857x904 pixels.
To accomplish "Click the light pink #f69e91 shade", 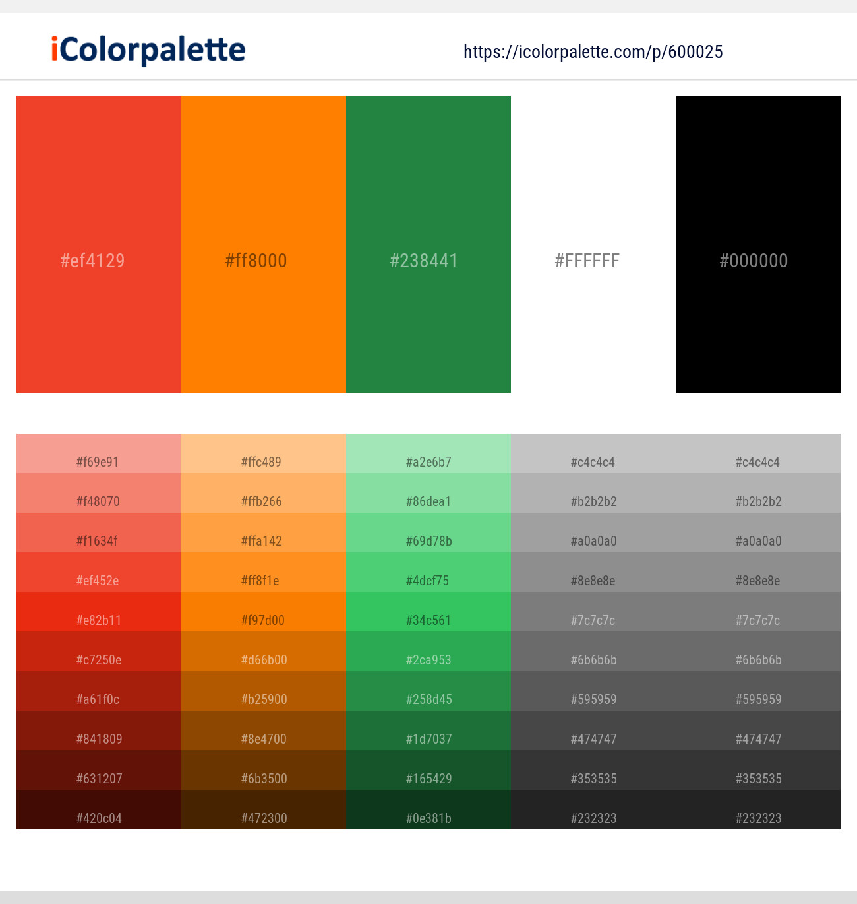I will [99, 454].
